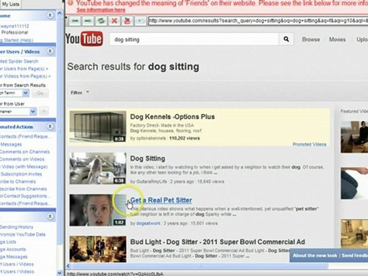Click the browser forward arrow button
Viewport: 368px width, 276px height.
pyautogui.click(x=88, y=21)
